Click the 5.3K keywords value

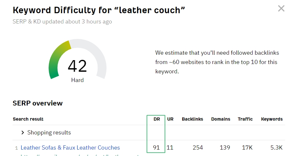276,148
